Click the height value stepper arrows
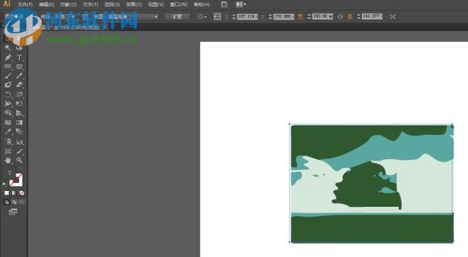Screen dimensions: 468x257 coord(358,16)
